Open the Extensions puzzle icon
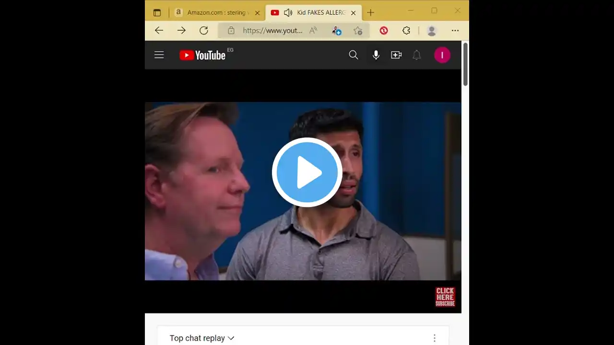This screenshot has width=614, height=345. (x=406, y=31)
